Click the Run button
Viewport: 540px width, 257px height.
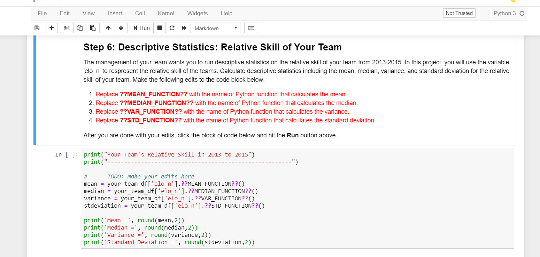(141, 28)
